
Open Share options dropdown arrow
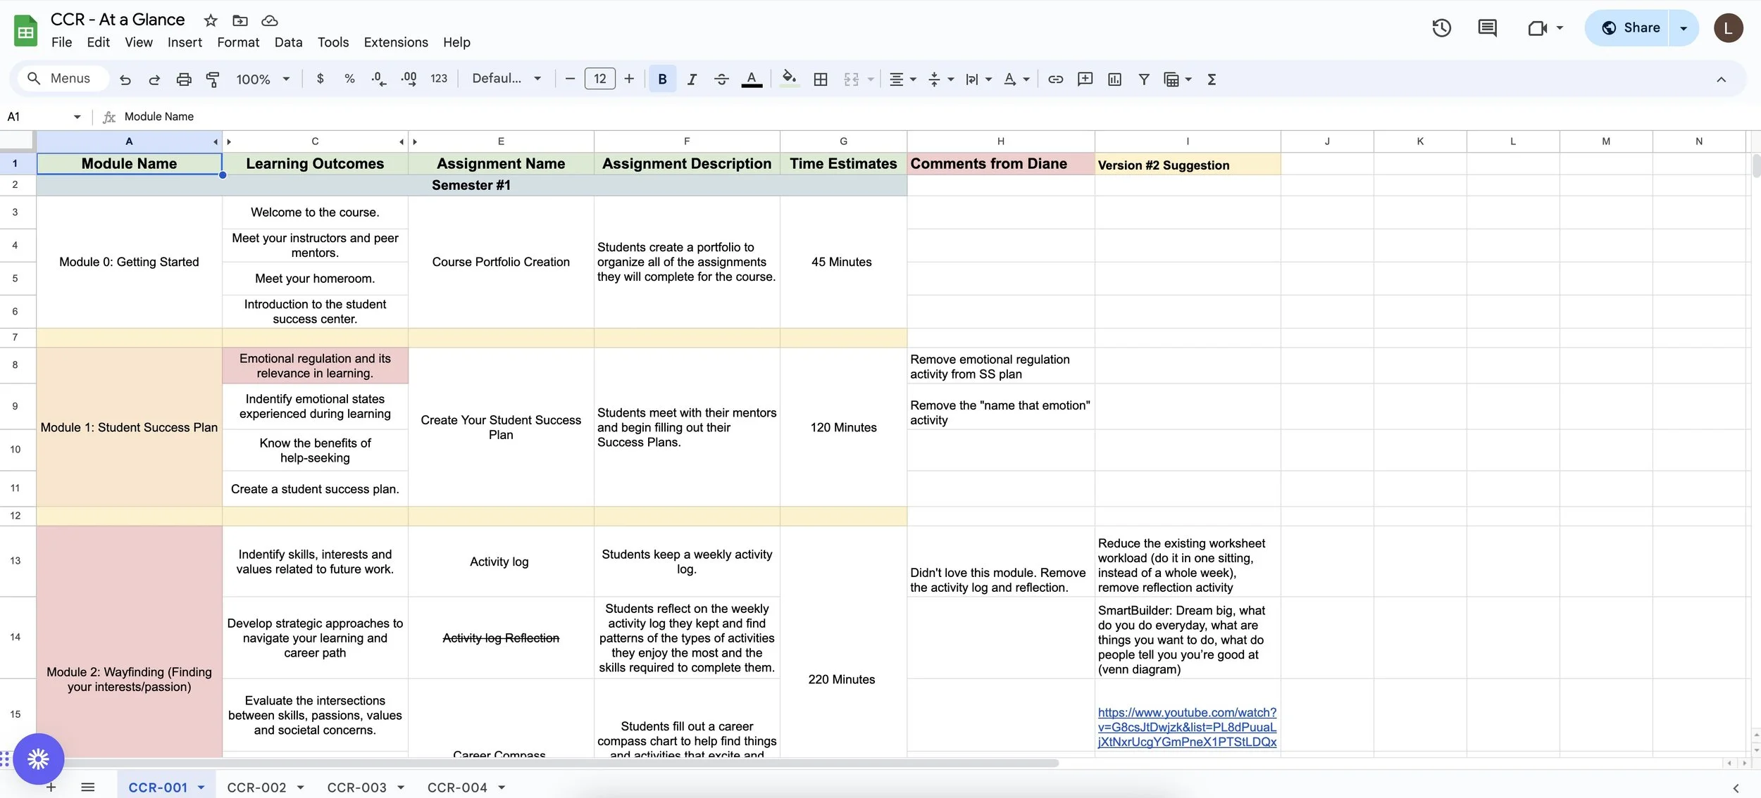1684,28
